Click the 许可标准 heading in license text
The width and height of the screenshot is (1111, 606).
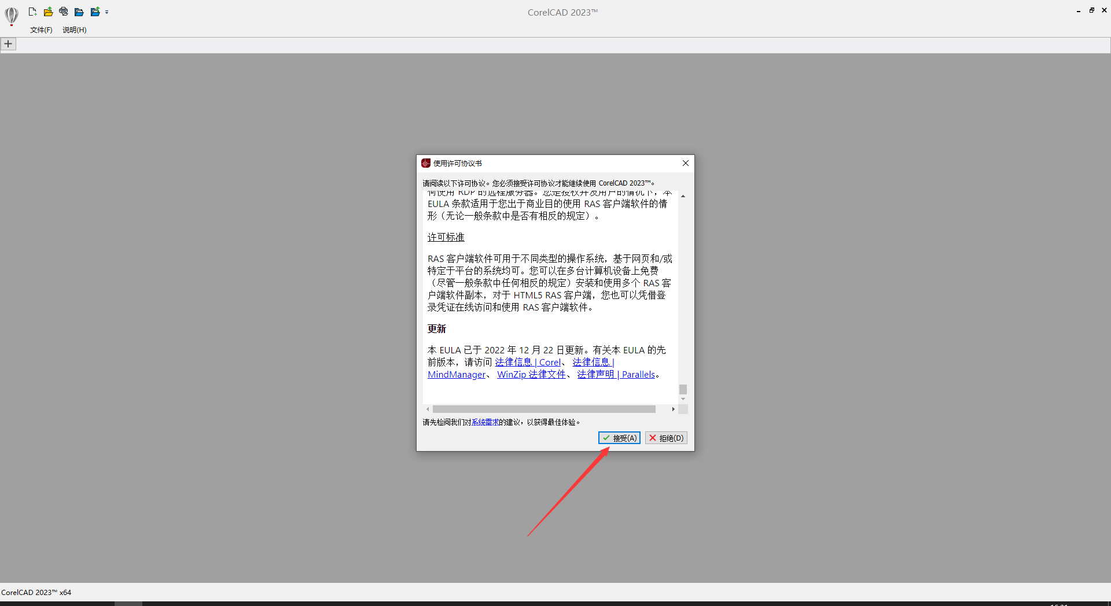446,237
